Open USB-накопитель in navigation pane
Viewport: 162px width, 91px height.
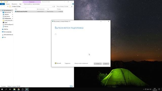coord(8,35)
